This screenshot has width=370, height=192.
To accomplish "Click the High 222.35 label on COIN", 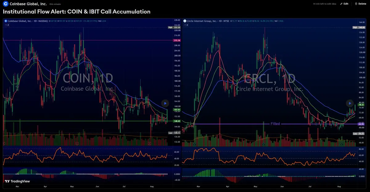I will [x=175, y=27].
